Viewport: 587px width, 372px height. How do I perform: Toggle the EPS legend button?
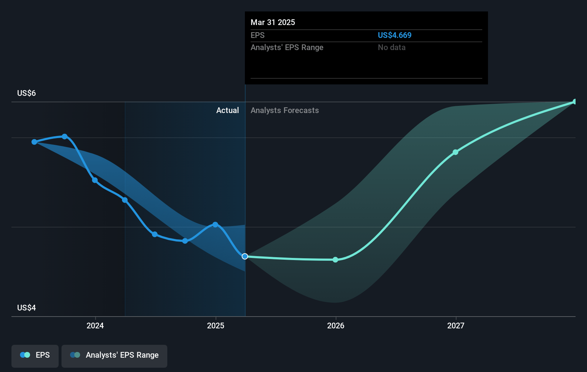pos(35,356)
